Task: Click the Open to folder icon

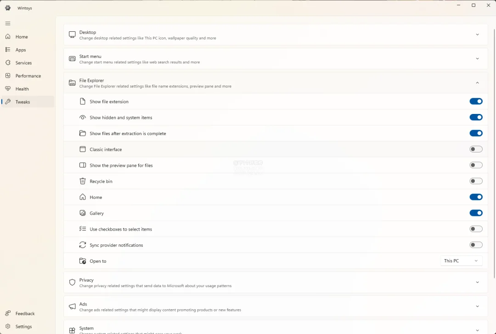Action: tap(83, 261)
